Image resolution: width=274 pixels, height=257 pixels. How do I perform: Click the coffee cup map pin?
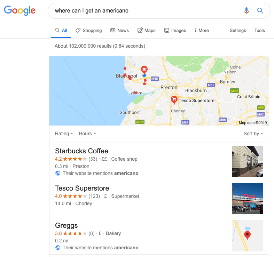pos(144,69)
